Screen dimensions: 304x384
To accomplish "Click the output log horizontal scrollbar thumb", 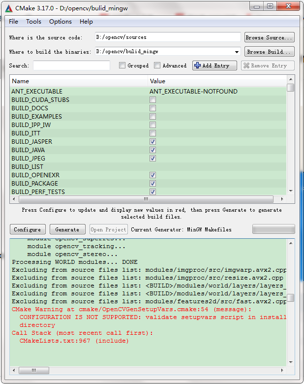I will (x=34, y=370).
